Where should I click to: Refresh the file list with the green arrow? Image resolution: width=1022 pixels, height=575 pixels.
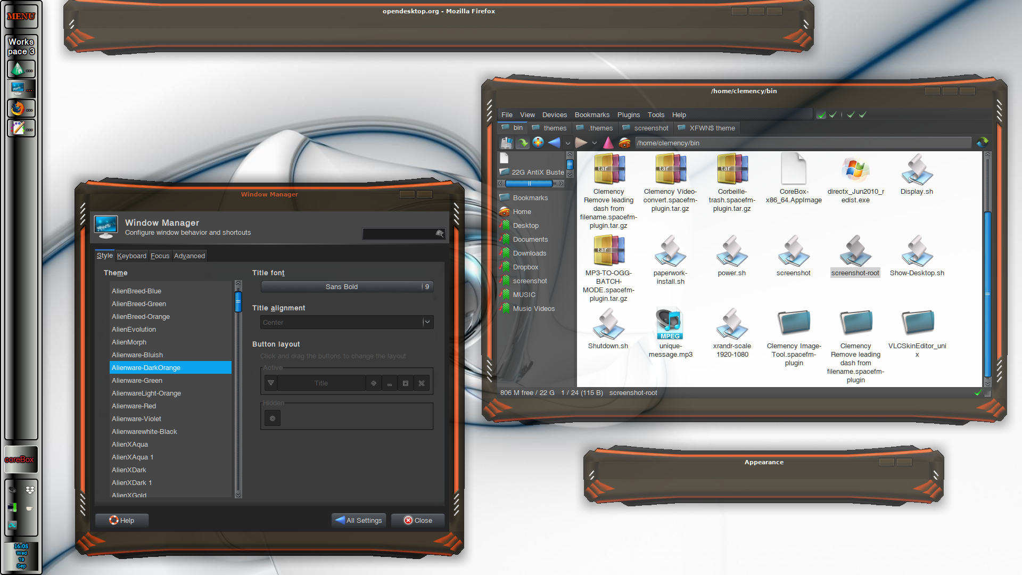click(x=522, y=143)
